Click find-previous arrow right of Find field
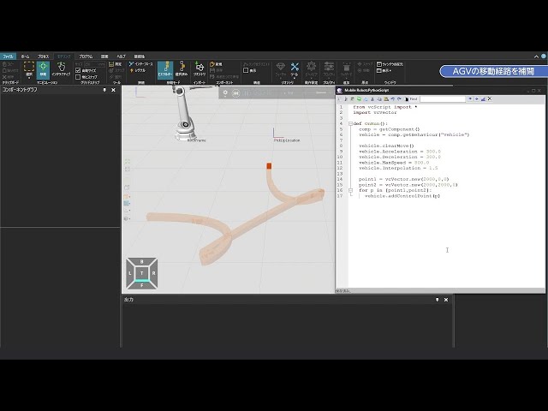Viewport: 548px width, 411px height. point(470,99)
